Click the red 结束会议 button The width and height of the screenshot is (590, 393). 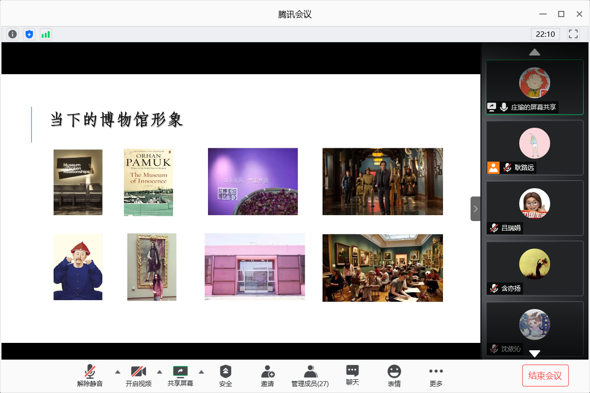click(545, 376)
